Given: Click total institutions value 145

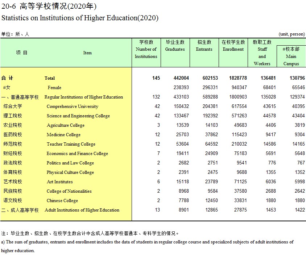Looking at the screenshot, I should click(x=156, y=78).
